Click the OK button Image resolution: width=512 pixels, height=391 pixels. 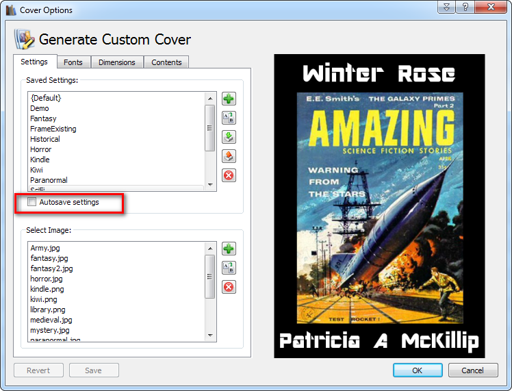point(418,370)
